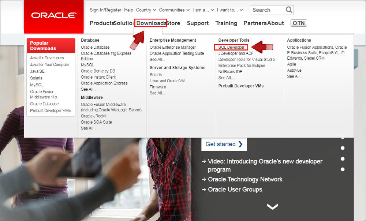Screen dimensions: 366x221
Task: Click the OTN button
Action: pyautogui.click(x=299, y=23)
